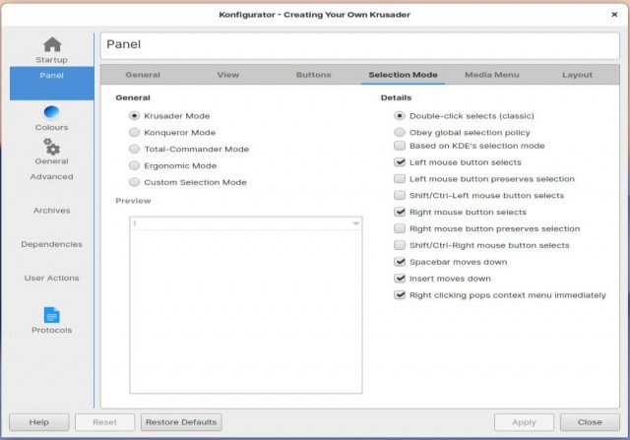Select Konqueror Mode radio button
This screenshot has width=630, height=440.
tap(134, 132)
